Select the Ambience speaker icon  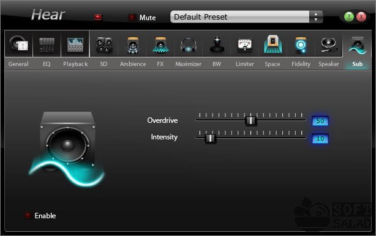(133, 45)
